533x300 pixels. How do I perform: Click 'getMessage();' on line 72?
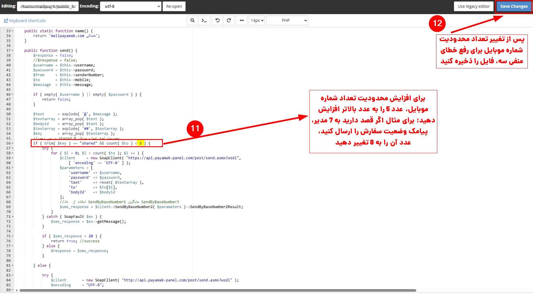click(x=112, y=222)
